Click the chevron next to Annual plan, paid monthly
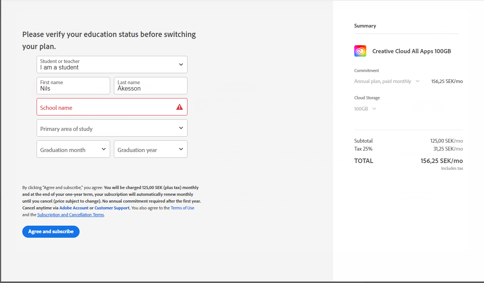This screenshot has height=283, width=484. 418,81
